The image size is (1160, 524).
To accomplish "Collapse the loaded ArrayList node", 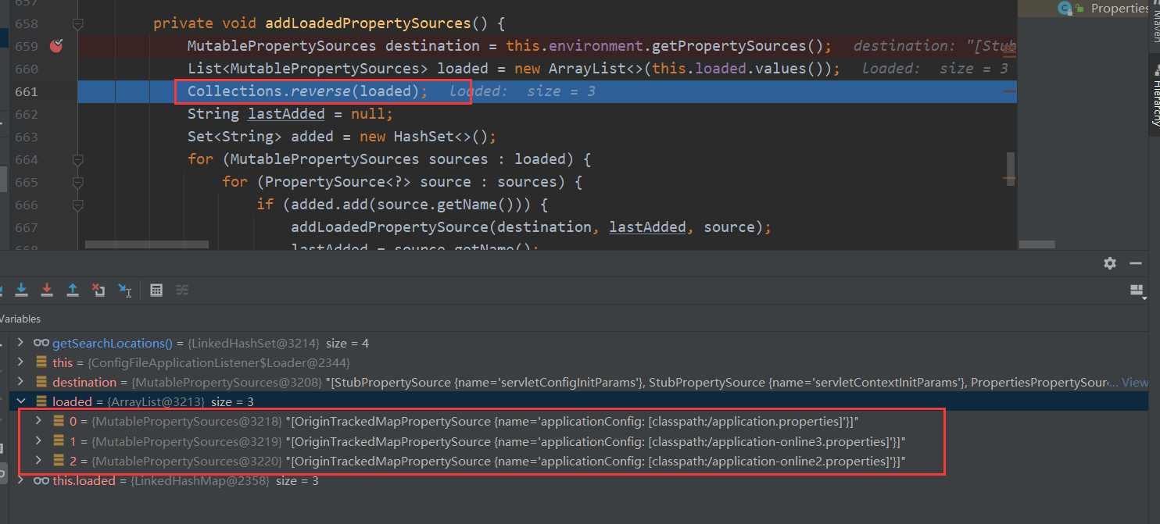I will point(20,402).
